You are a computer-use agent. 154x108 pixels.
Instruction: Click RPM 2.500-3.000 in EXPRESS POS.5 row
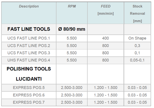[x=72, y=88]
